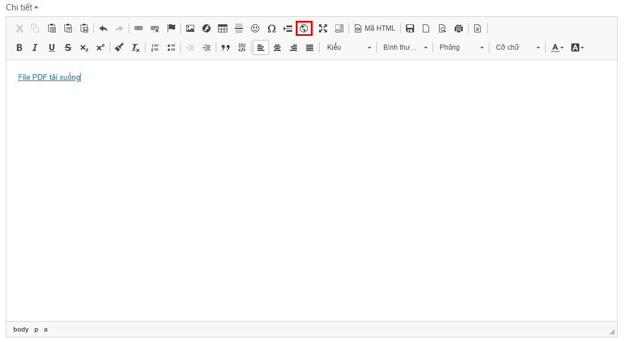Expand the Phông font dropdown

[461, 47]
